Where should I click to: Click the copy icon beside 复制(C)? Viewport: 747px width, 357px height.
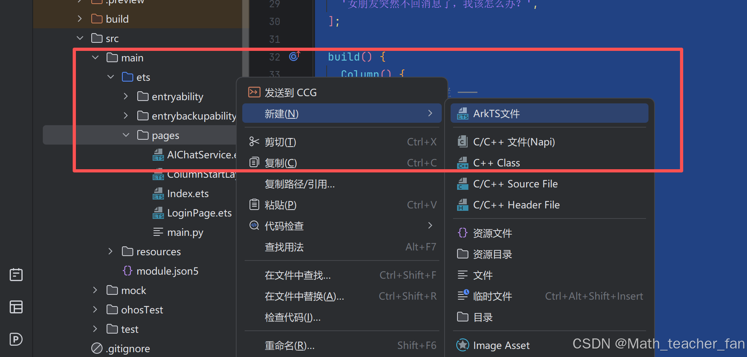[x=254, y=163]
